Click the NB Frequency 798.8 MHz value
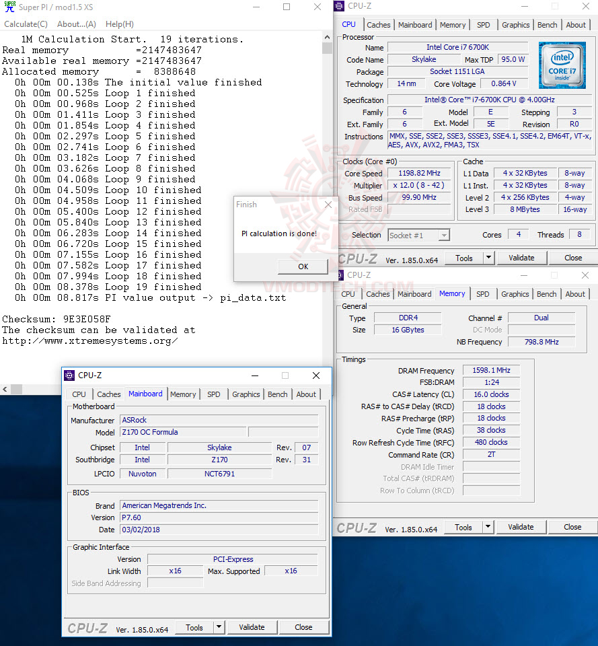 click(541, 342)
